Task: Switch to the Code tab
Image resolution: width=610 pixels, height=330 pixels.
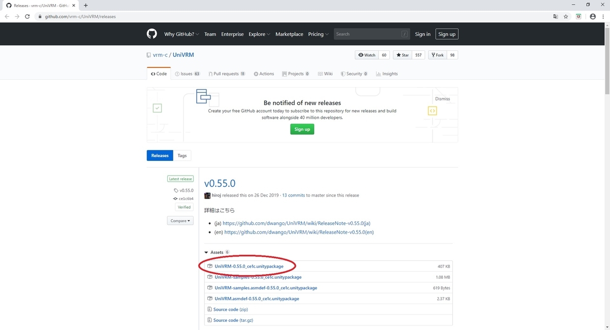Action: coord(159,74)
